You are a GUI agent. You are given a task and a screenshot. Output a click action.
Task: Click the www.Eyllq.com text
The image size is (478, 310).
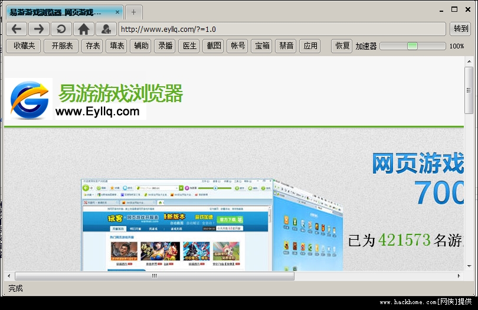[x=97, y=112]
